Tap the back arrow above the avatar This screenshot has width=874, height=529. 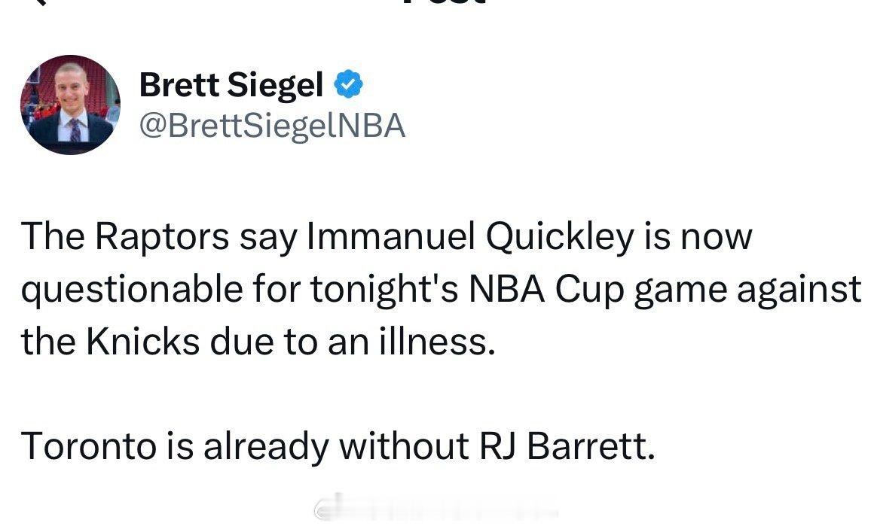click(x=41, y=2)
